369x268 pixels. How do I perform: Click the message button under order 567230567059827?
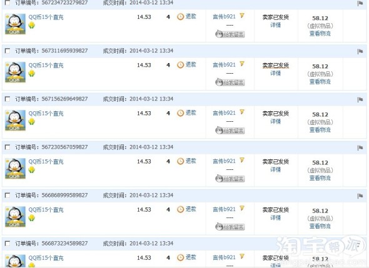pyautogui.click(x=230, y=179)
